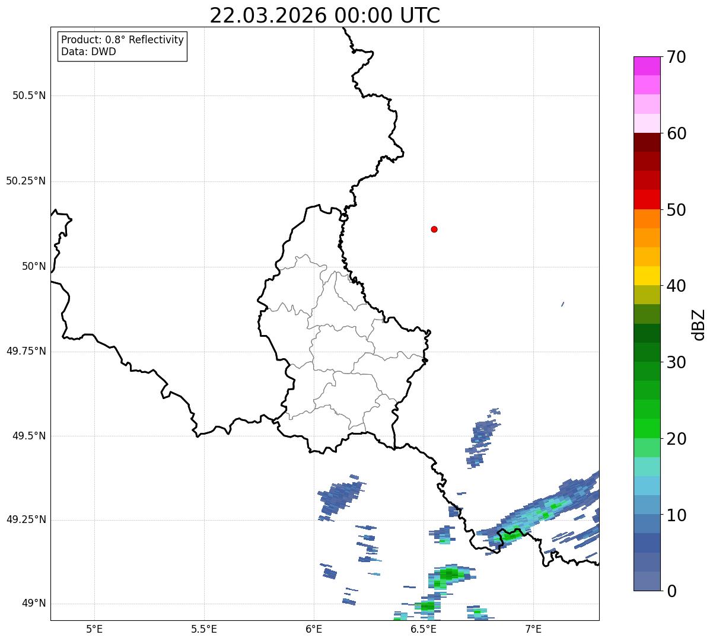Click the dark blue colorbar segment below 10
The image size is (713, 641).
(x=647, y=543)
